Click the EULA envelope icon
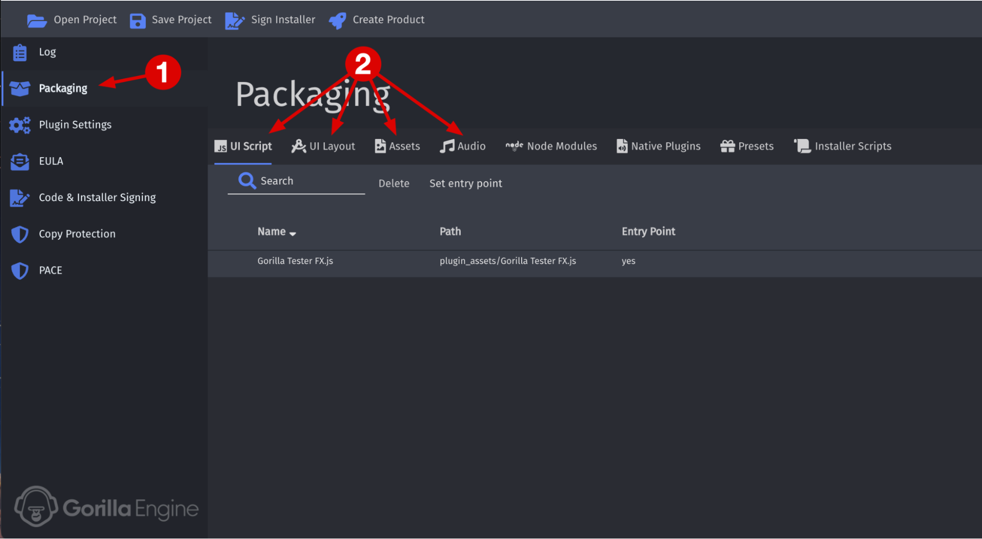The image size is (982, 539). 20,162
